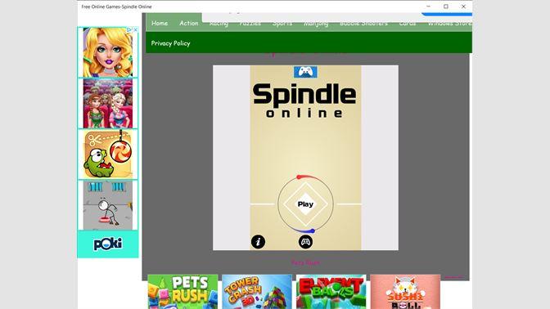Click the Play button in Spindle game
This screenshot has width=550, height=309.
click(x=305, y=204)
